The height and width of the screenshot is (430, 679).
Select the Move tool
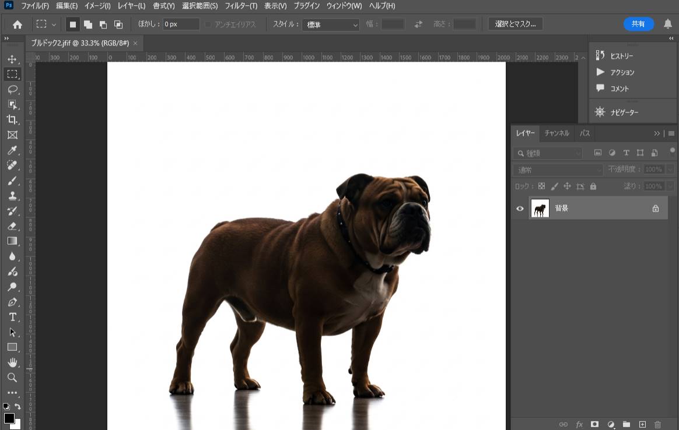[12, 59]
